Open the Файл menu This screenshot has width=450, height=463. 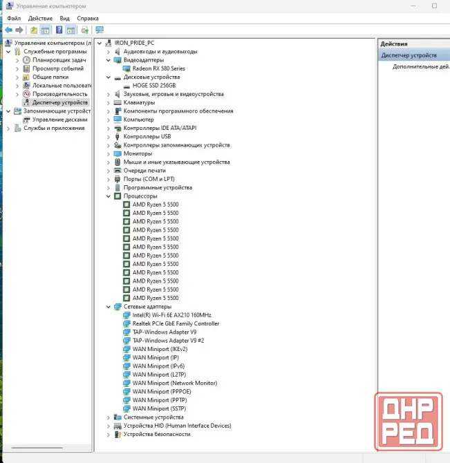[x=14, y=18]
